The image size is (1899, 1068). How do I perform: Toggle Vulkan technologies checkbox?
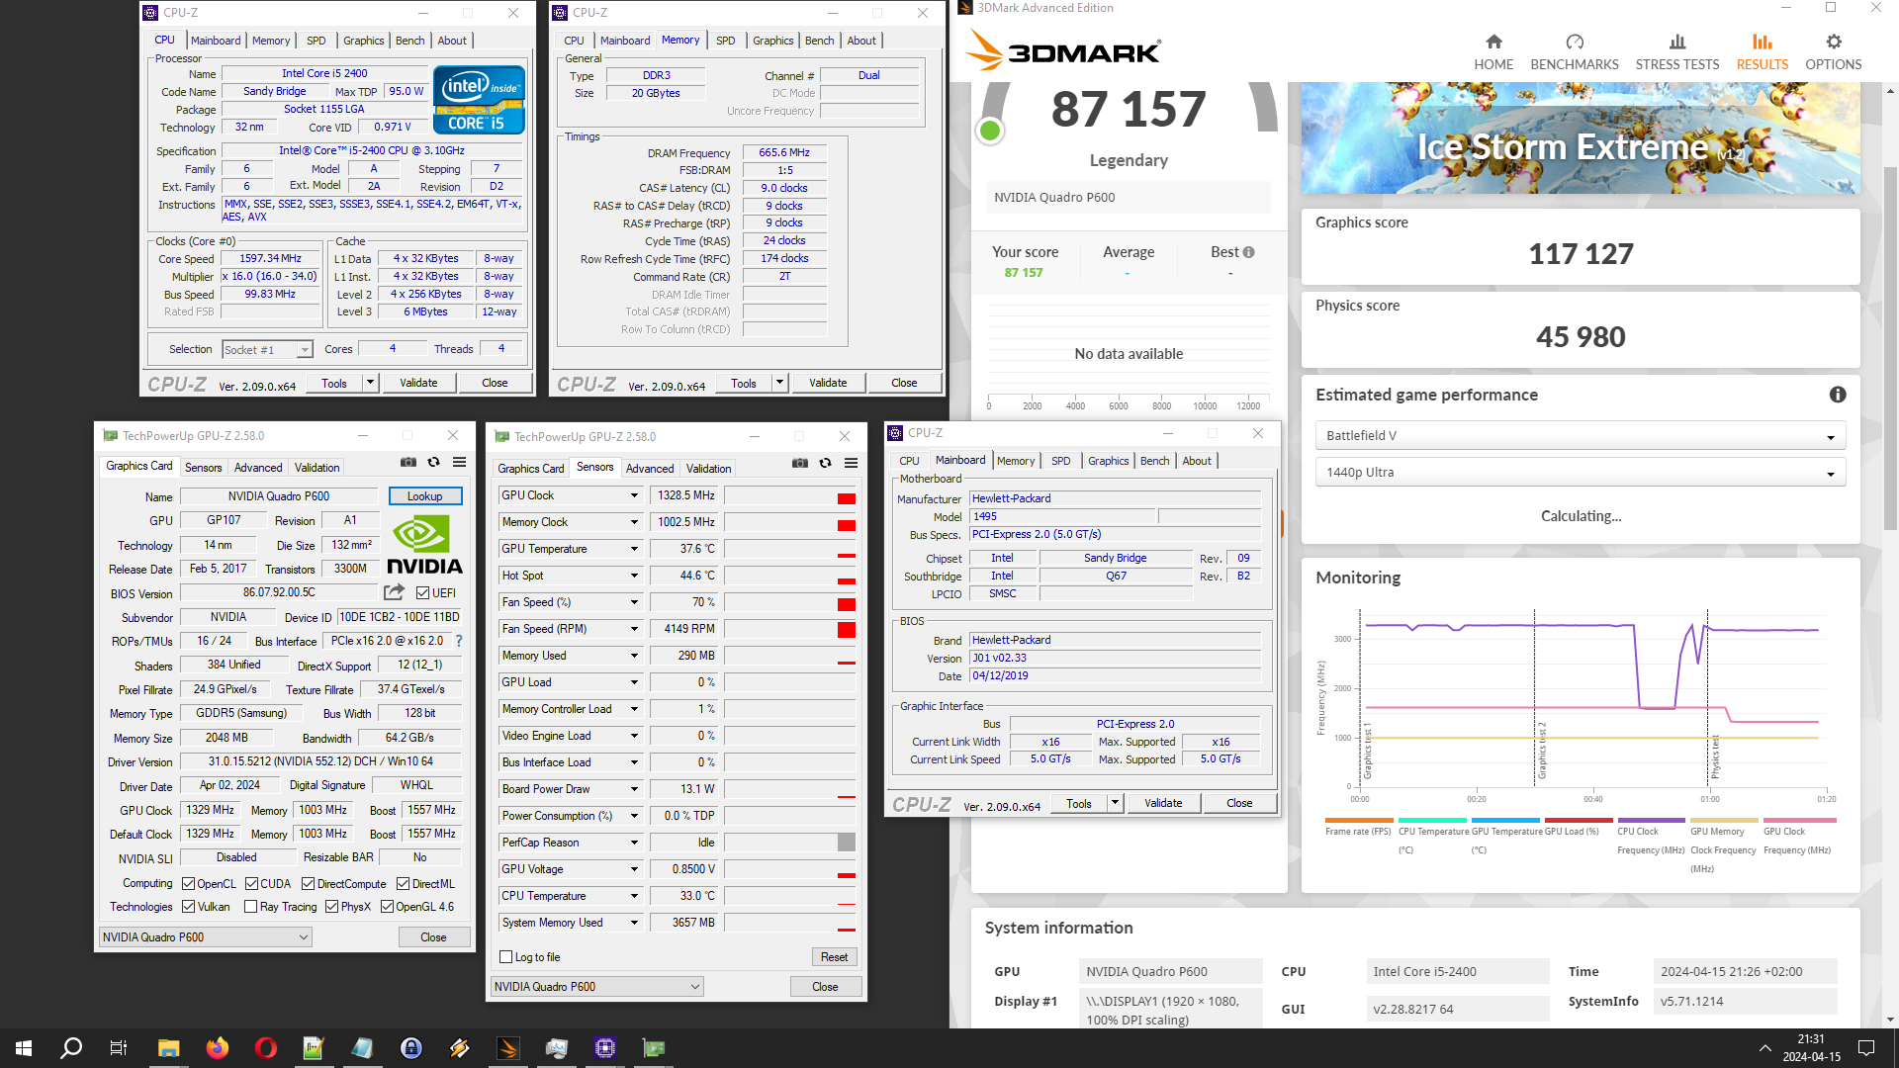click(189, 907)
